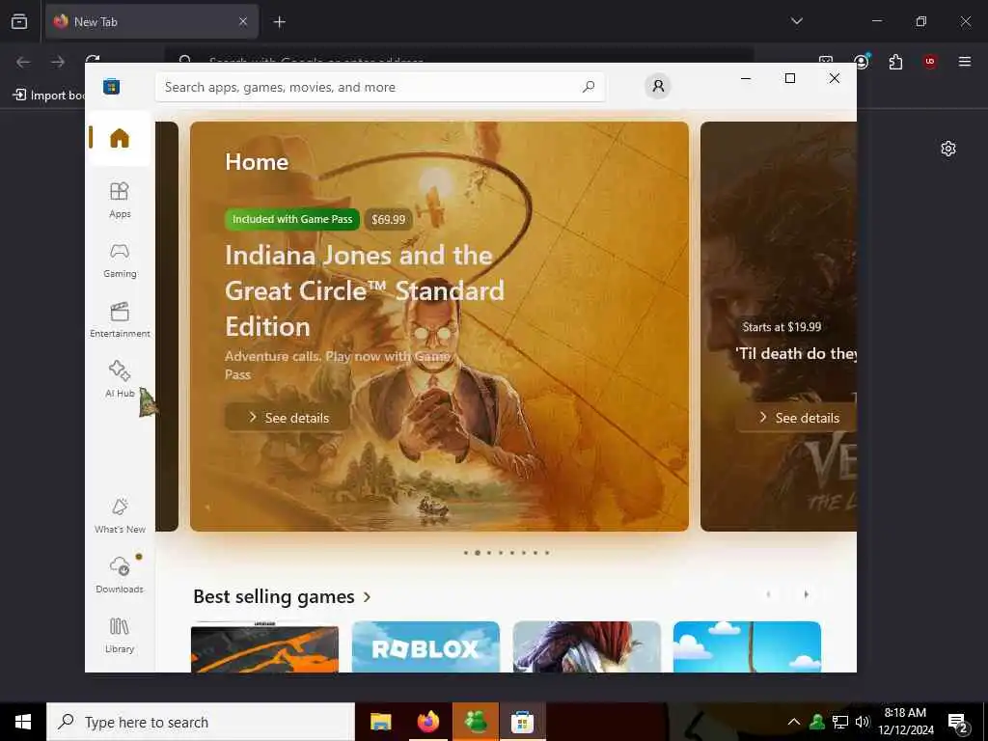Click the Microsoft Store logo icon
The image size is (988, 741).
tap(112, 86)
